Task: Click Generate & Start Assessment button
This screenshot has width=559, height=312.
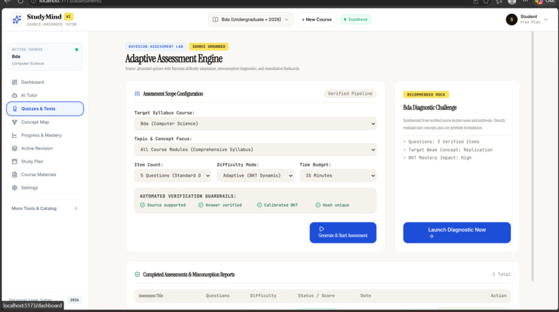Action: [x=343, y=233]
